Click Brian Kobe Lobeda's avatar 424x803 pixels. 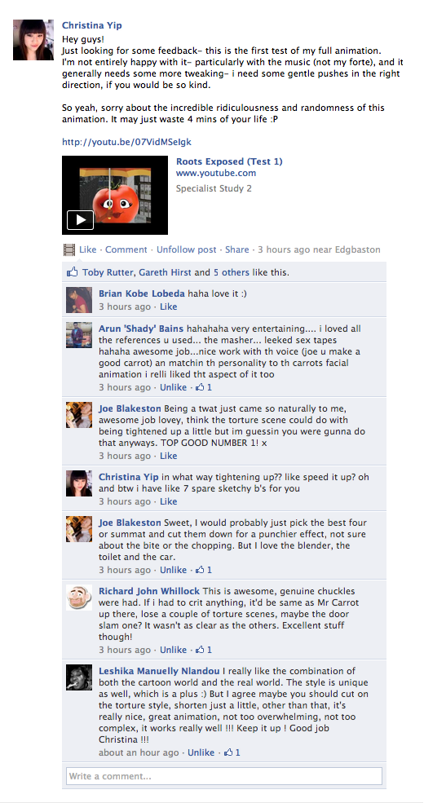pyautogui.click(x=79, y=300)
